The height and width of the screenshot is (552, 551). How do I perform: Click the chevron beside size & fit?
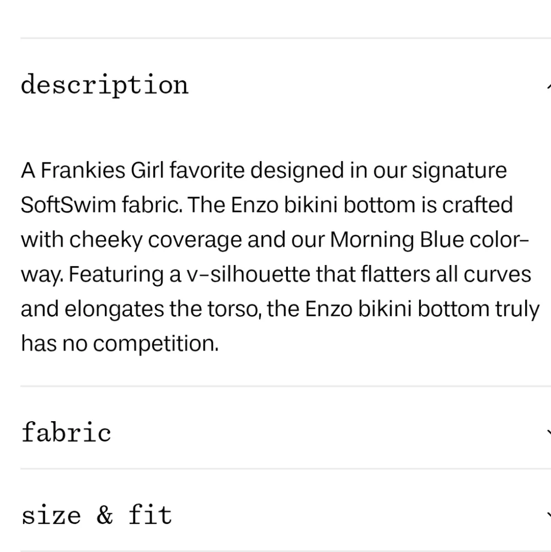click(549, 515)
